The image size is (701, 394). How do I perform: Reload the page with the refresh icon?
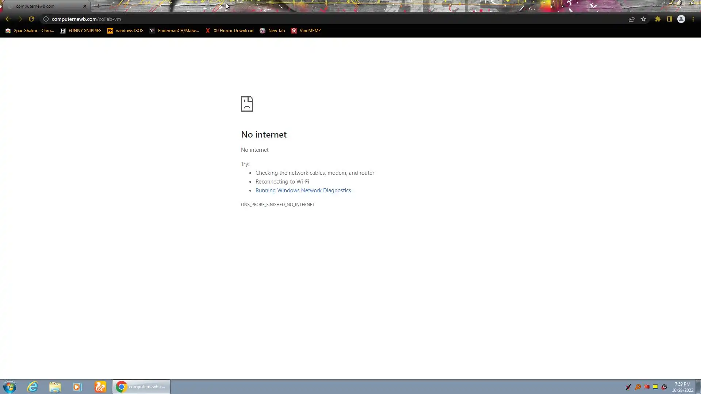coord(31,19)
